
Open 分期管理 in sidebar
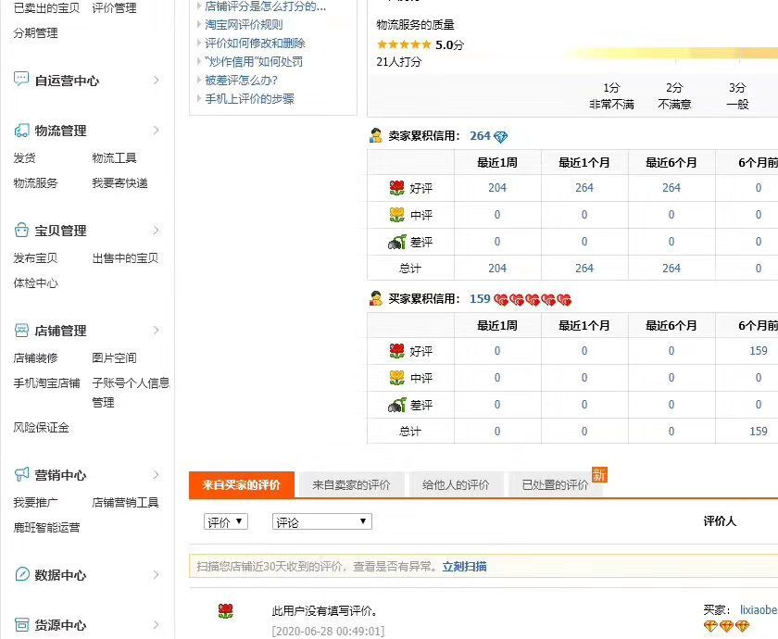point(36,32)
